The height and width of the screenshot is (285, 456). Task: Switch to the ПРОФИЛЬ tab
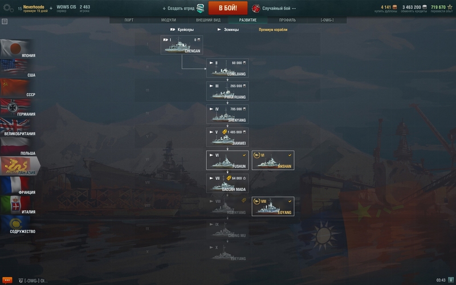pyautogui.click(x=287, y=20)
